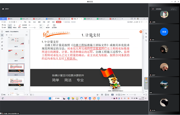The height and width of the screenshot is (115, 180).
Task: Select the page 4 thumbnail
Action: pos(16,56)
